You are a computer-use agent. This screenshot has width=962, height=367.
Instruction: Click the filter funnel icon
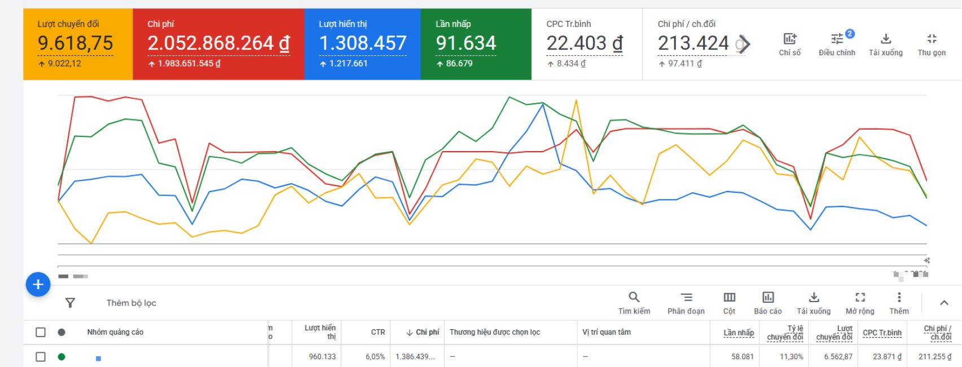(x=70, y=303)
